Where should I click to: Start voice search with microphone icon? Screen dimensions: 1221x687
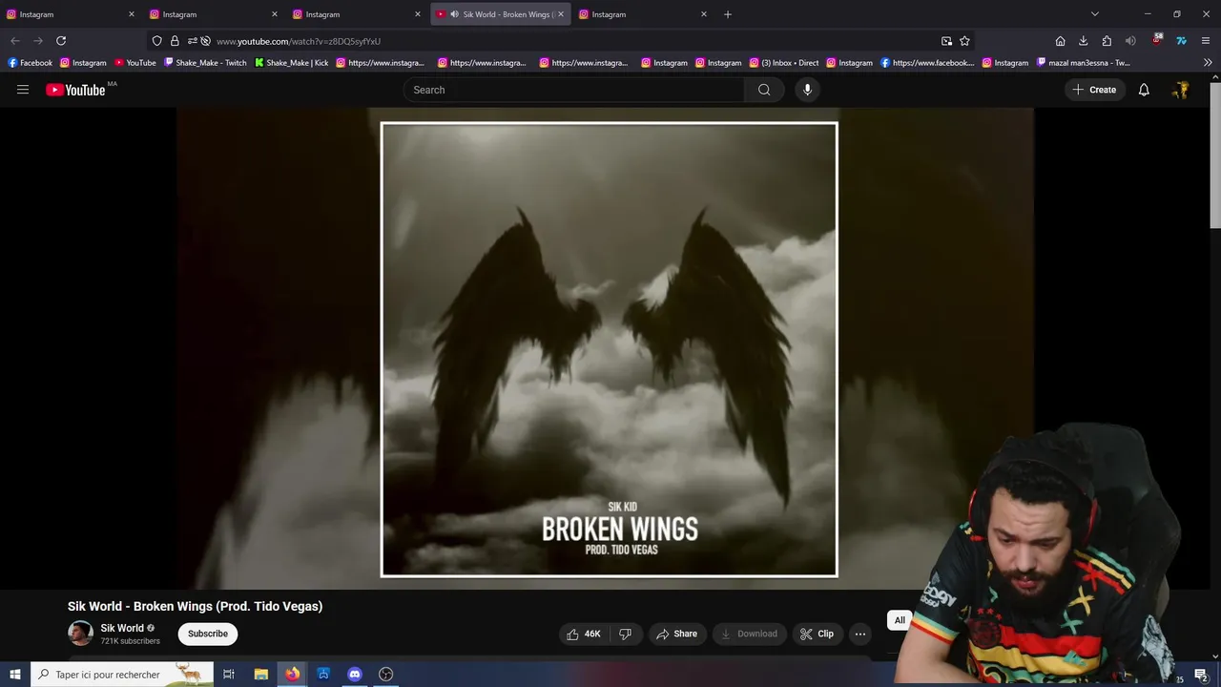click(x=807, y=90)
